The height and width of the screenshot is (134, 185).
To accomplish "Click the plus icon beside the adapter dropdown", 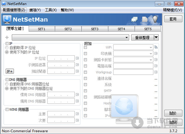I will 7,37.
